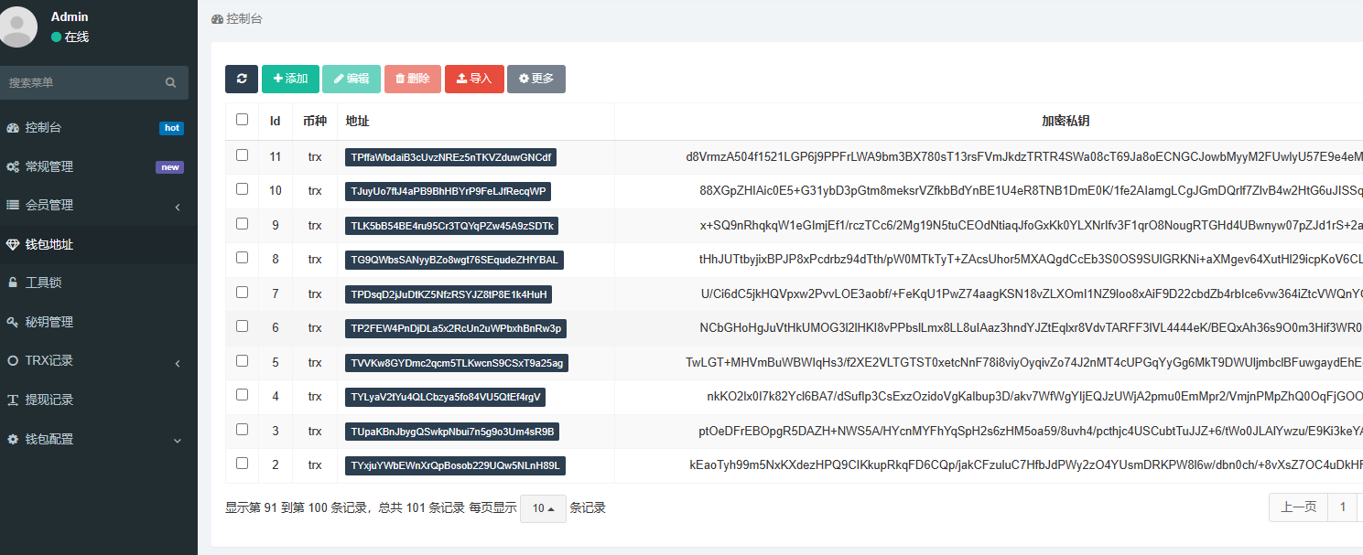Toggle the select-all checkbox in header
This screenshot has height=555, width=1363.
[242, 120]
